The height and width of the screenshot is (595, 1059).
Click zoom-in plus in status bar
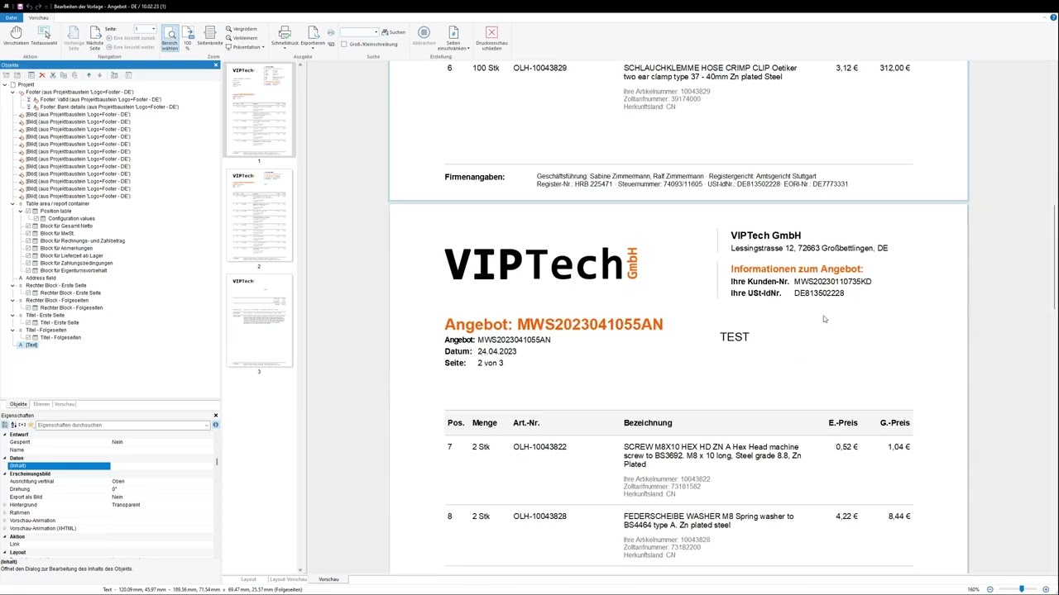pyautogui.click(x=1046, y=589)
